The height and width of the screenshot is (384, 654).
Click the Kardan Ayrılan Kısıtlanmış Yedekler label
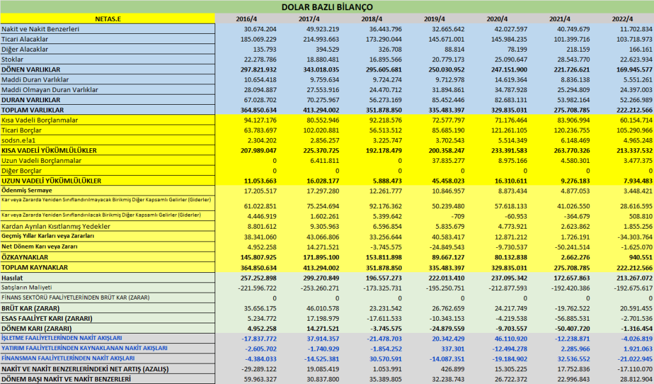point(56,226)
